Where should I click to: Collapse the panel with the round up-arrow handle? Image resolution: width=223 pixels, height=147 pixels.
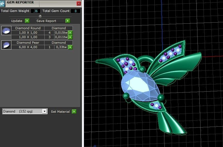click(40, 16)
